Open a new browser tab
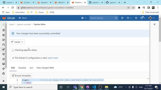161x90 pixels. pyautogui.click(x=125, y=2)
